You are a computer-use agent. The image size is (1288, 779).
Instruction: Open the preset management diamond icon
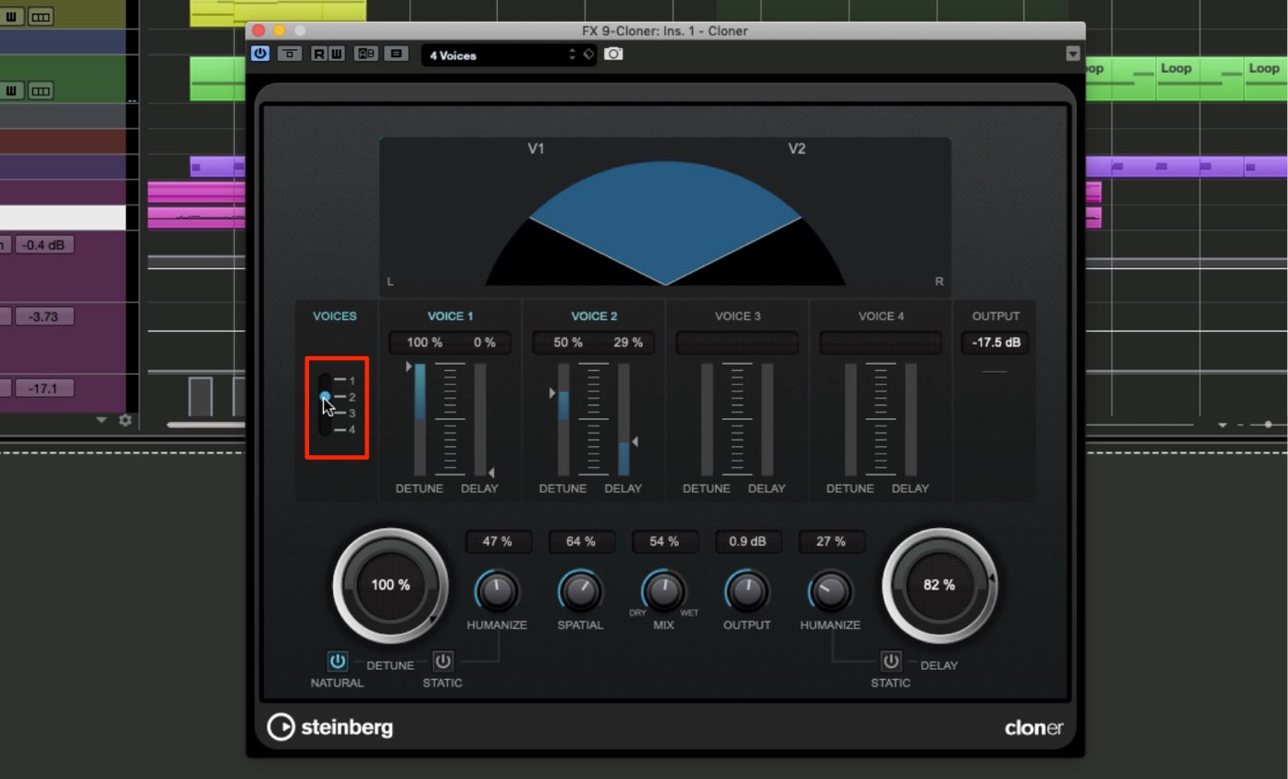588,55
